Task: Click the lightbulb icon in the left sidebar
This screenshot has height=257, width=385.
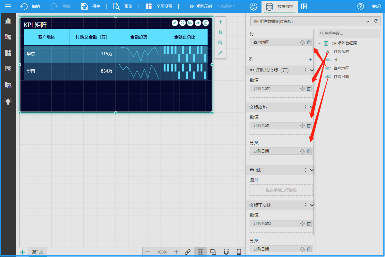Action: [x=8, y=101]
